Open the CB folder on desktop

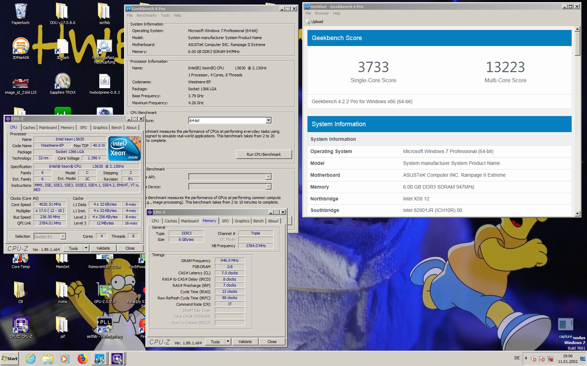click(21, 293)
